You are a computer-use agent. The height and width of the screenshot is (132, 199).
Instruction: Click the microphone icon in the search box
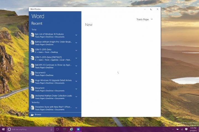(51, 129)
